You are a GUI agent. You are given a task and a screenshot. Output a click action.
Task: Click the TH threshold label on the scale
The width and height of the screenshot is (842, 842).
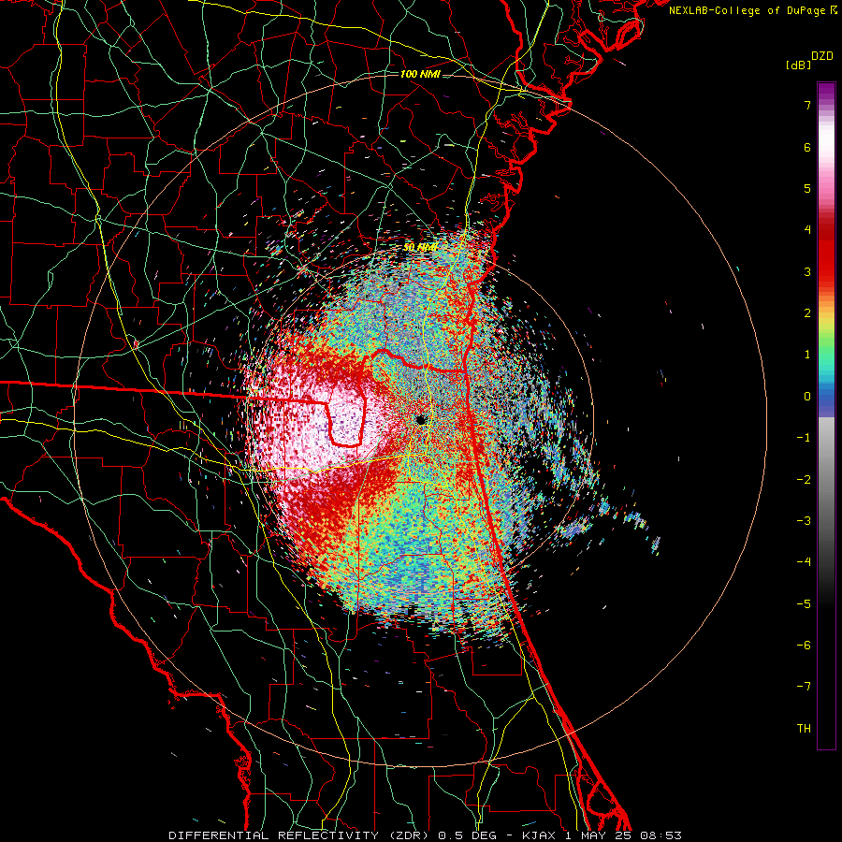point(804,729)
